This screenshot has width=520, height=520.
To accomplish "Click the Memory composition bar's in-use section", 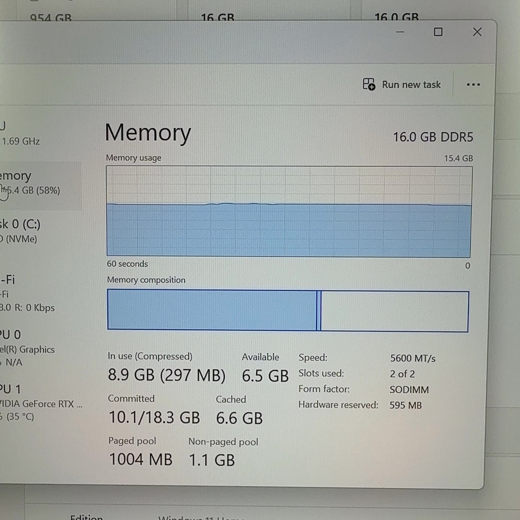I will point(212,310).
